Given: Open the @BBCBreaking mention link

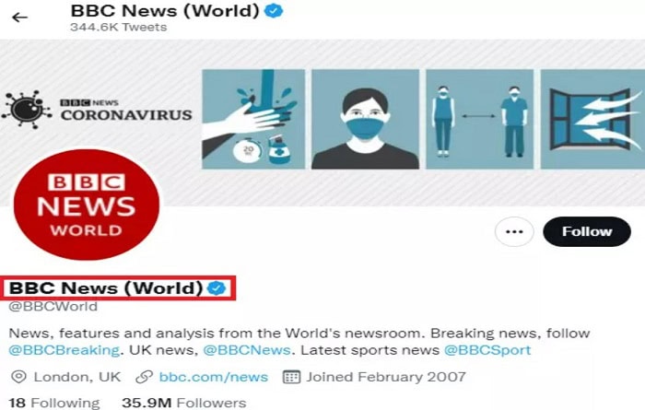Looking at the screenshot, I should click(64, 350).
